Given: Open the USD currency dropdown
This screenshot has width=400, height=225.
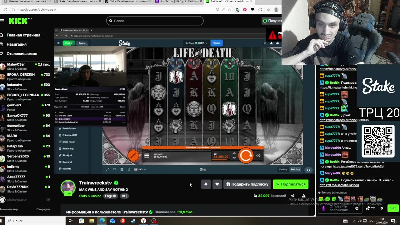Looking at the screenshot, I should coord(140,169).
